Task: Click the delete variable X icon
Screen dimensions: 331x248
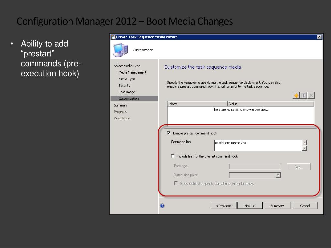Action: click(311, 96)
